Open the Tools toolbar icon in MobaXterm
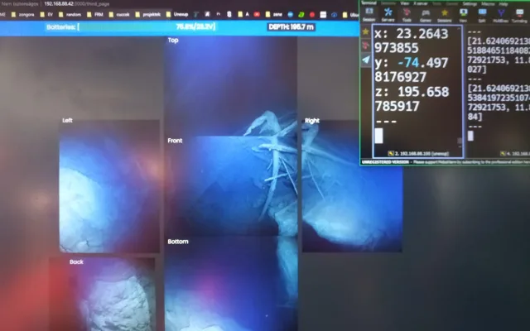This screenshot has height=331, width=530. [x=407, y=15]
